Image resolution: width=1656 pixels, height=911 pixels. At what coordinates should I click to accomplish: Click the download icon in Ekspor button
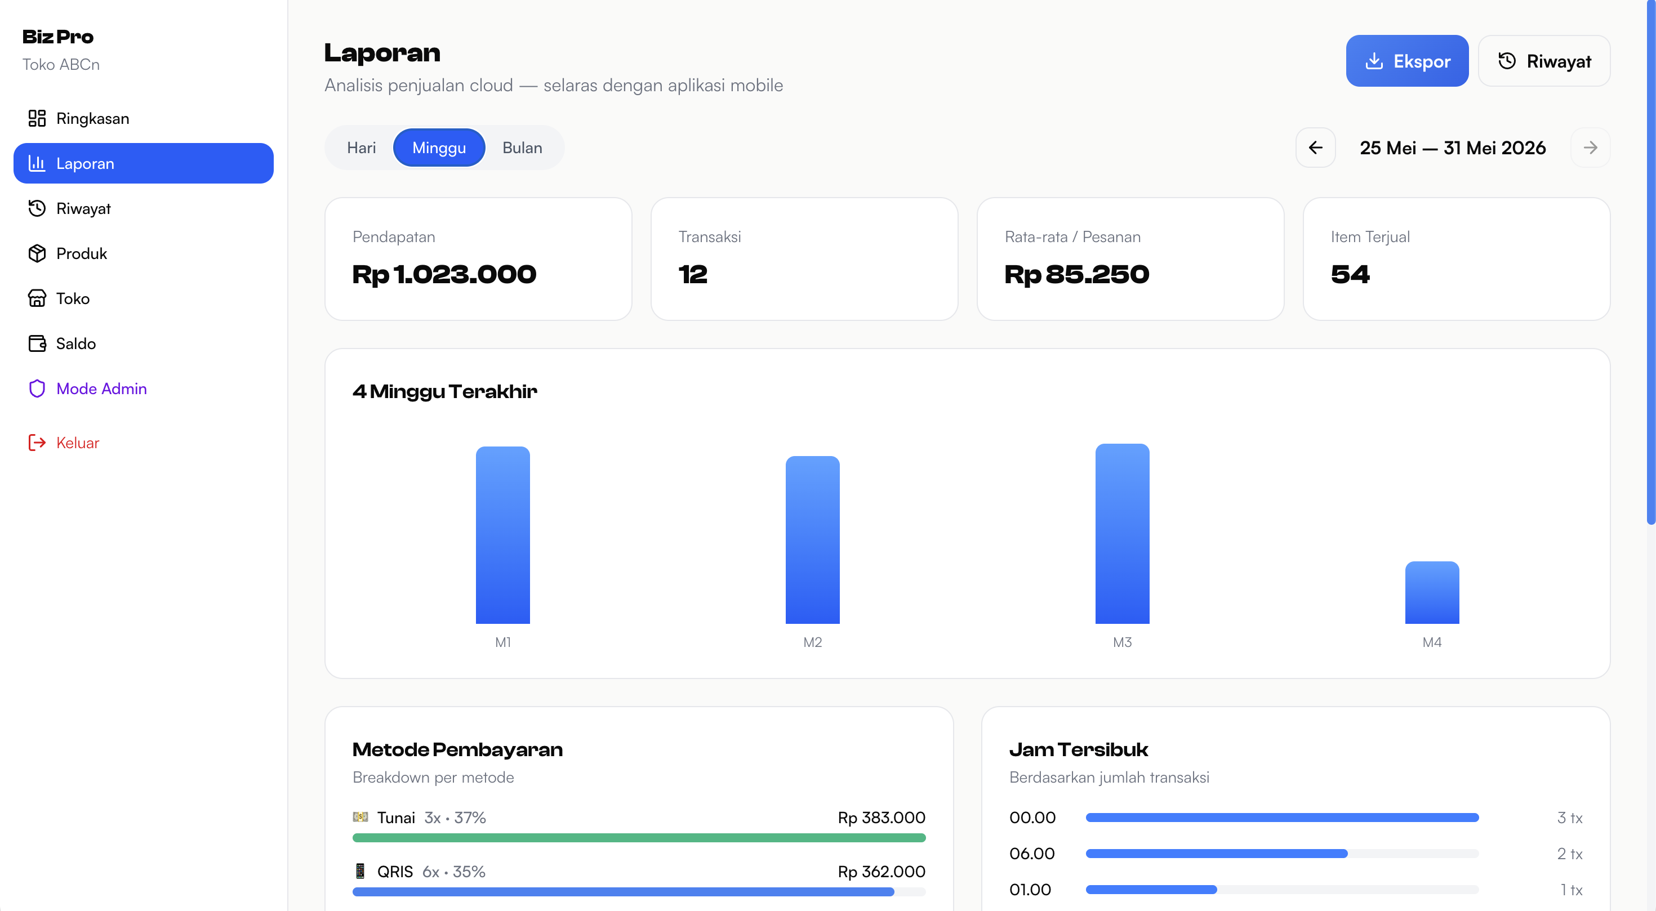pos(1374,61)
